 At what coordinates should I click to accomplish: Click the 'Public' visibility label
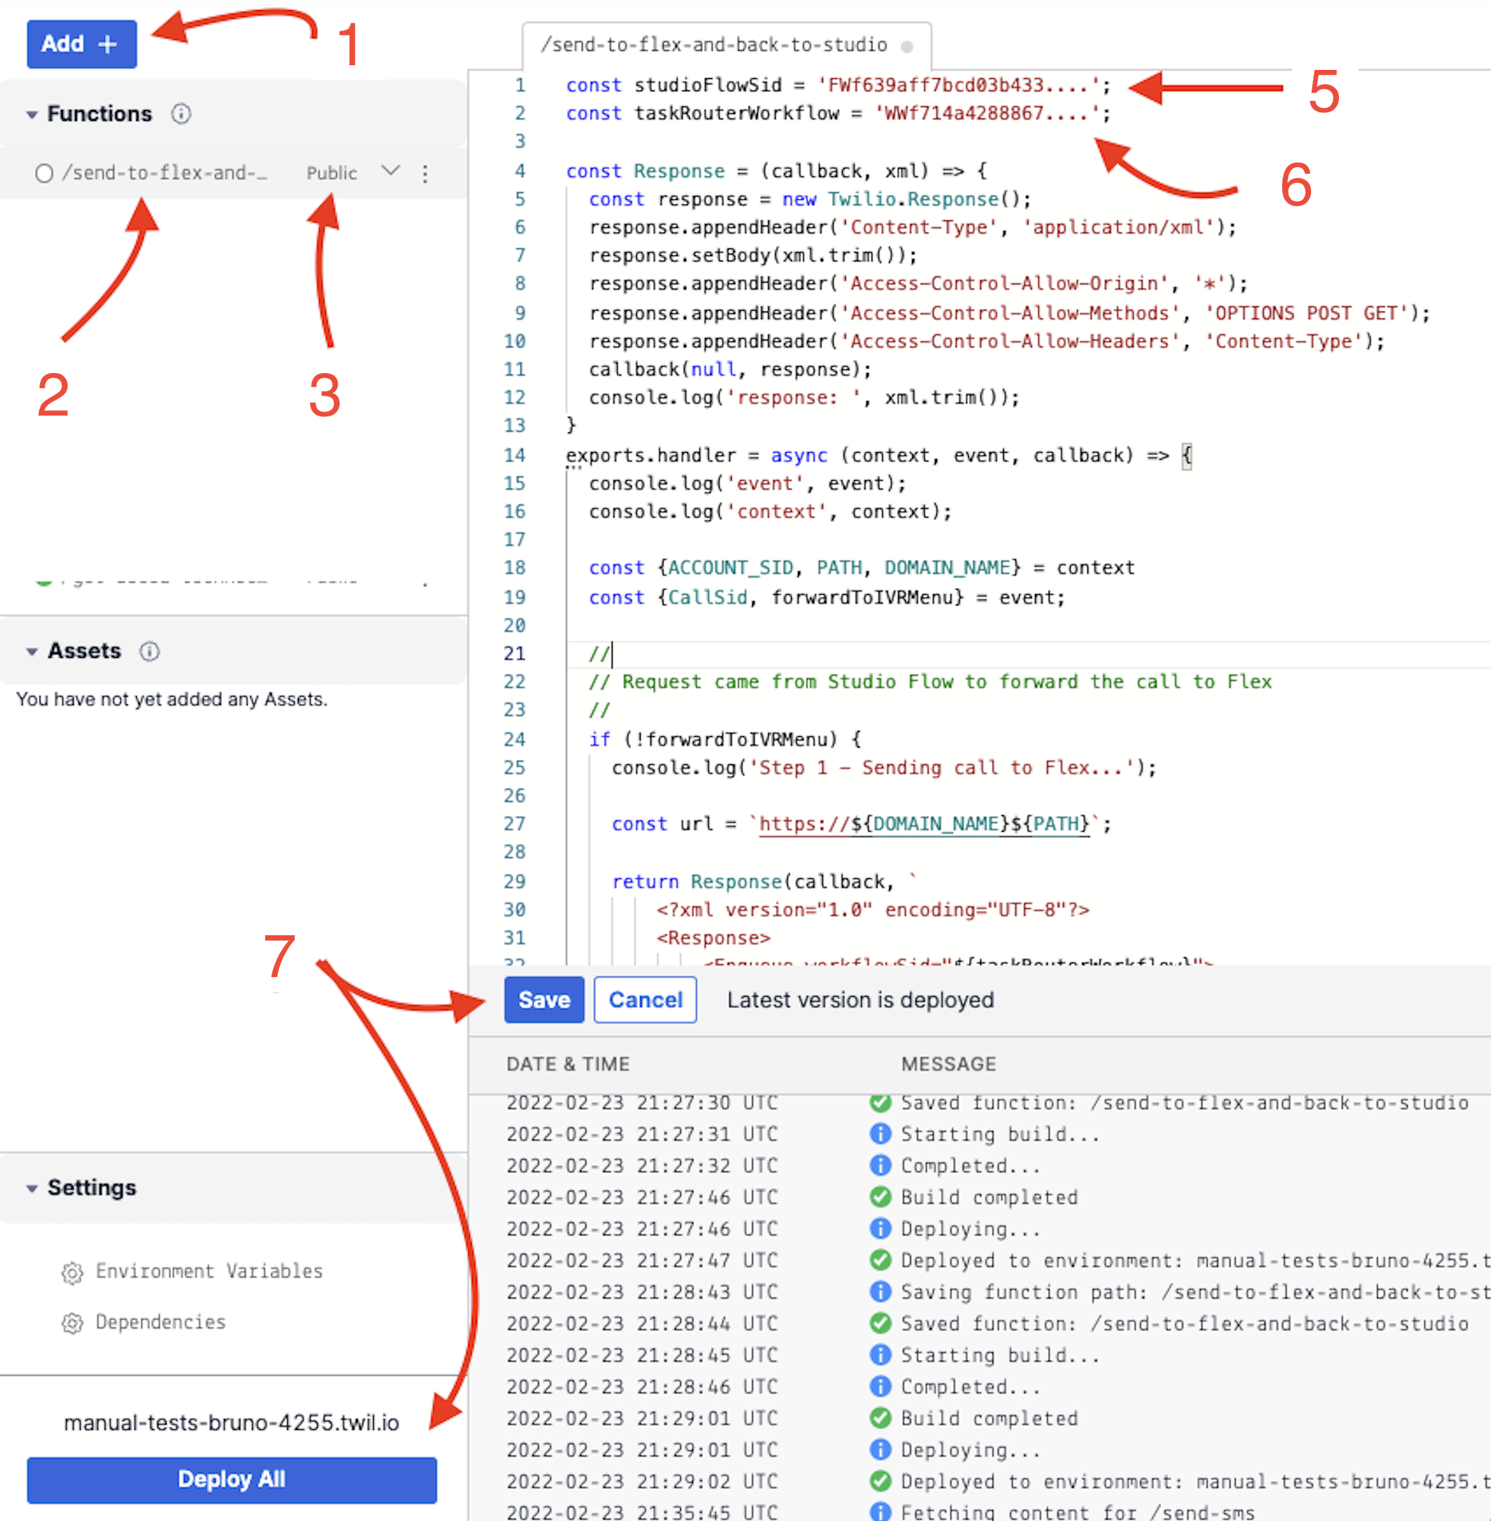pos(331,173)
